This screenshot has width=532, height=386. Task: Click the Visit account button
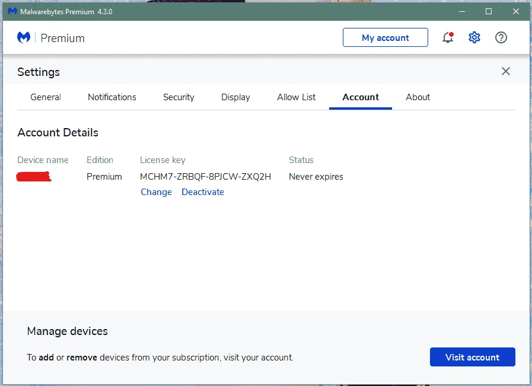pyautogui.click(x=472, y=357)
